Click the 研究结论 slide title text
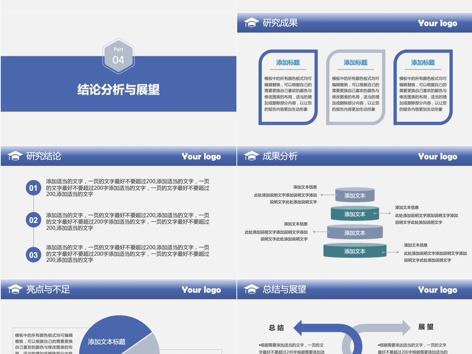472x354 pixels. pos(44,156)
